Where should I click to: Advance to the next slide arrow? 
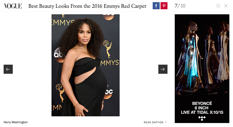point(163,69)
